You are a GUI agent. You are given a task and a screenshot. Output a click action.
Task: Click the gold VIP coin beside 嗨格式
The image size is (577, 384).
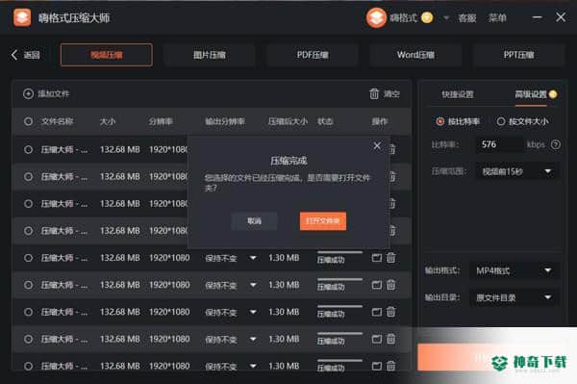(x=427, y=17)
